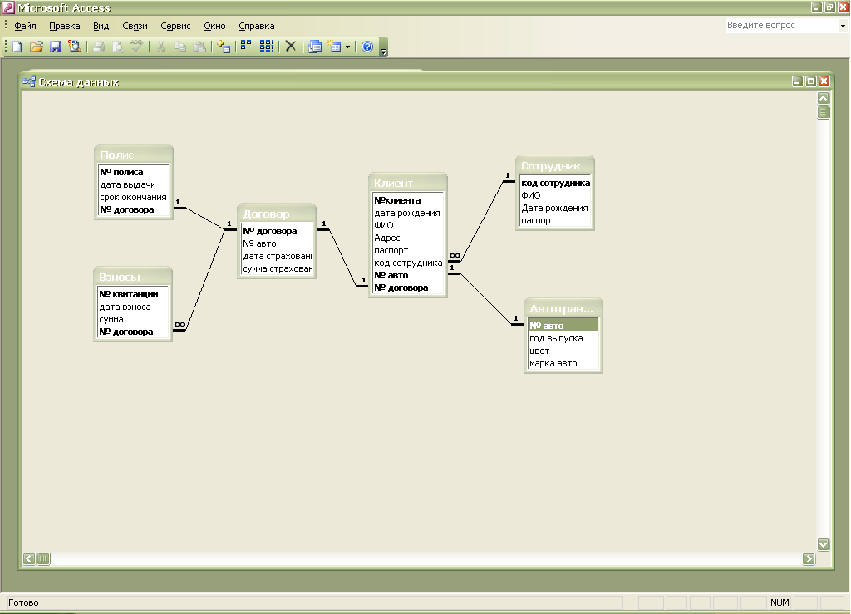This screenshot has width=851, height=614.
Task: Click the ABC spelling check icon
Action: [x=137, y=47]
